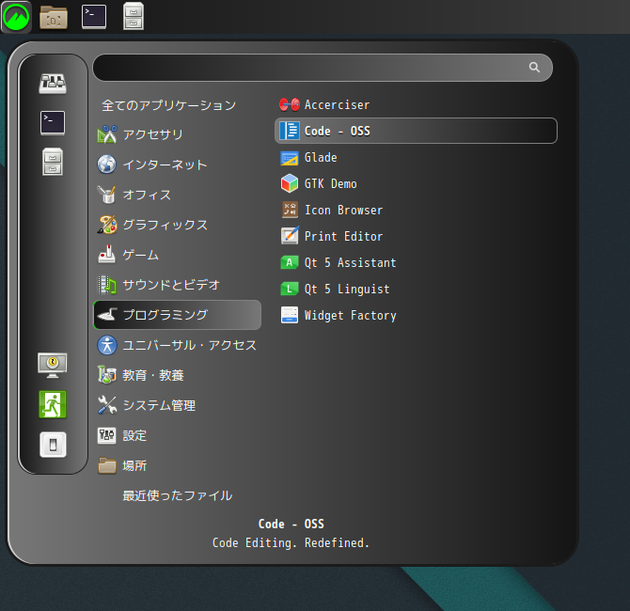Launch terminal from the top panel
The image size is (630, 611).
(x=94, y=17)
